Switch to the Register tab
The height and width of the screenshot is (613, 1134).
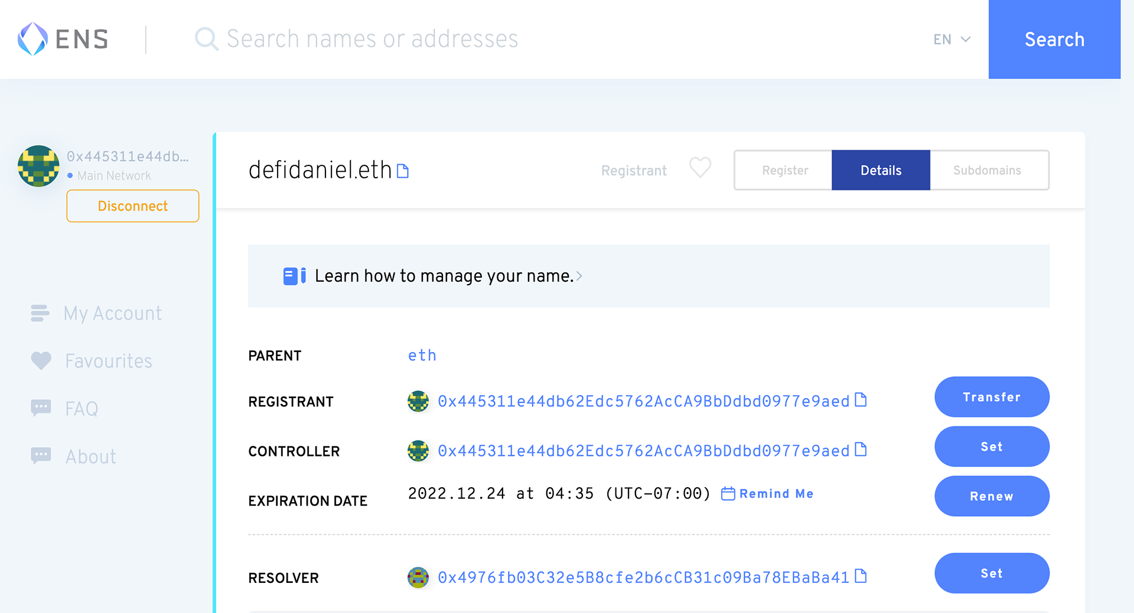click(784, 170)
